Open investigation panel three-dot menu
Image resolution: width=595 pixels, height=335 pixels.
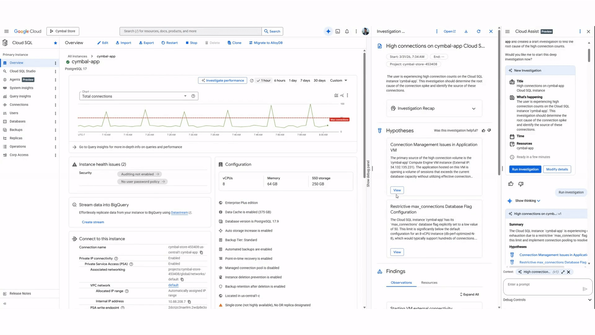[x=437, y=31]
